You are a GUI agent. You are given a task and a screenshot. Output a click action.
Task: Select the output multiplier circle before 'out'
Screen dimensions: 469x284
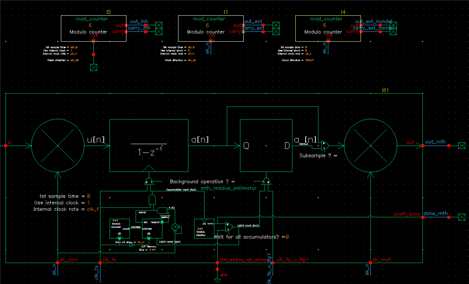click(x=371, y=146)
